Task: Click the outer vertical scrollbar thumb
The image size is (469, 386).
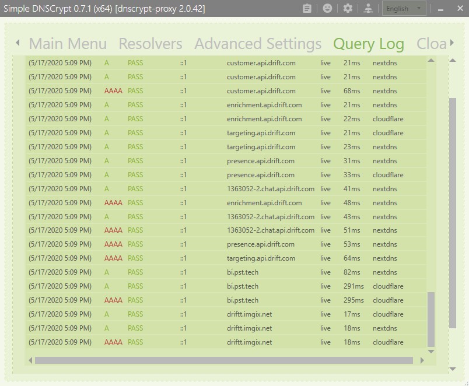Action: (x=453, y=213)
